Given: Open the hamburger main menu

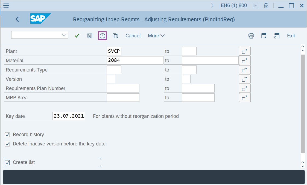Looking at the screenshot, I should click(x=6, y=5).
